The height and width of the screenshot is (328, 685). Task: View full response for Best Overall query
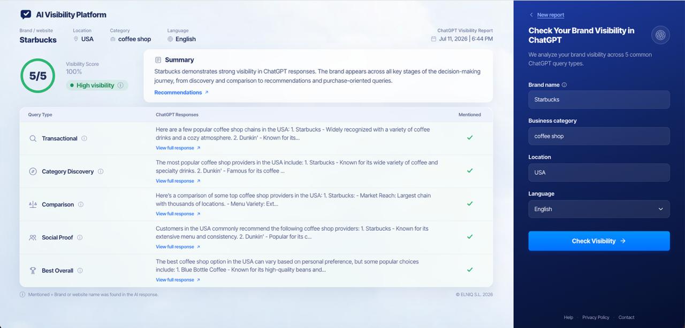coord(178,280)
